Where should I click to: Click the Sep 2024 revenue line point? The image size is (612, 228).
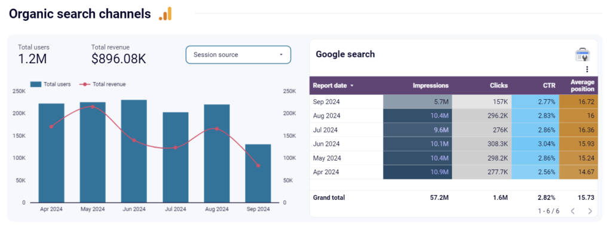point(258,166)
